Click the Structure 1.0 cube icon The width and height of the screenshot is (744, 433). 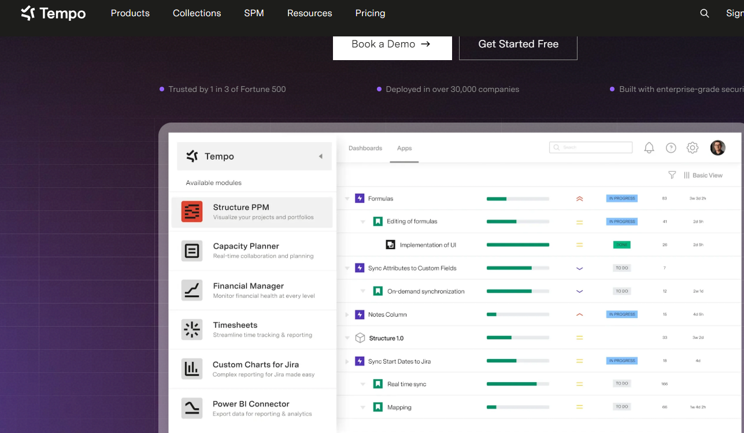(360, 338)
